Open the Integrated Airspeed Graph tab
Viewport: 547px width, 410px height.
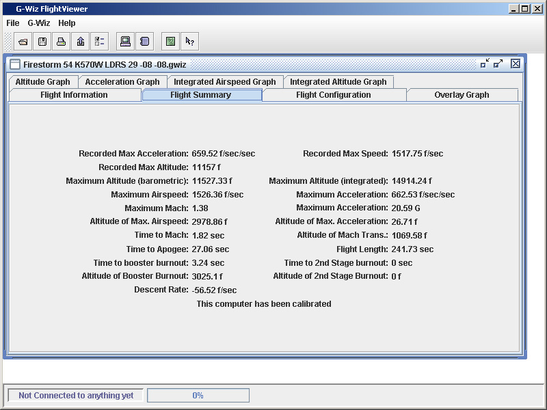(225, 81)
